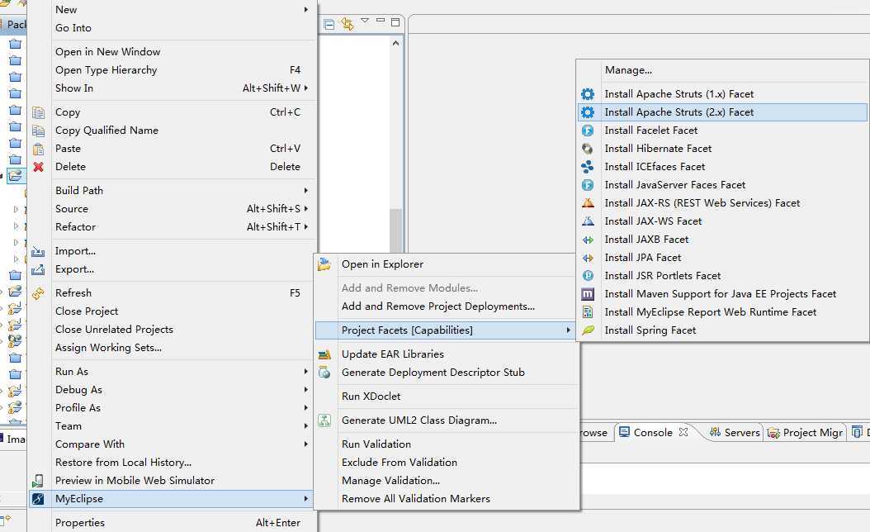Screen dimensions: 870x532
Task: Maximize the Package Explorer view
Action: click(x=395, y=22)
